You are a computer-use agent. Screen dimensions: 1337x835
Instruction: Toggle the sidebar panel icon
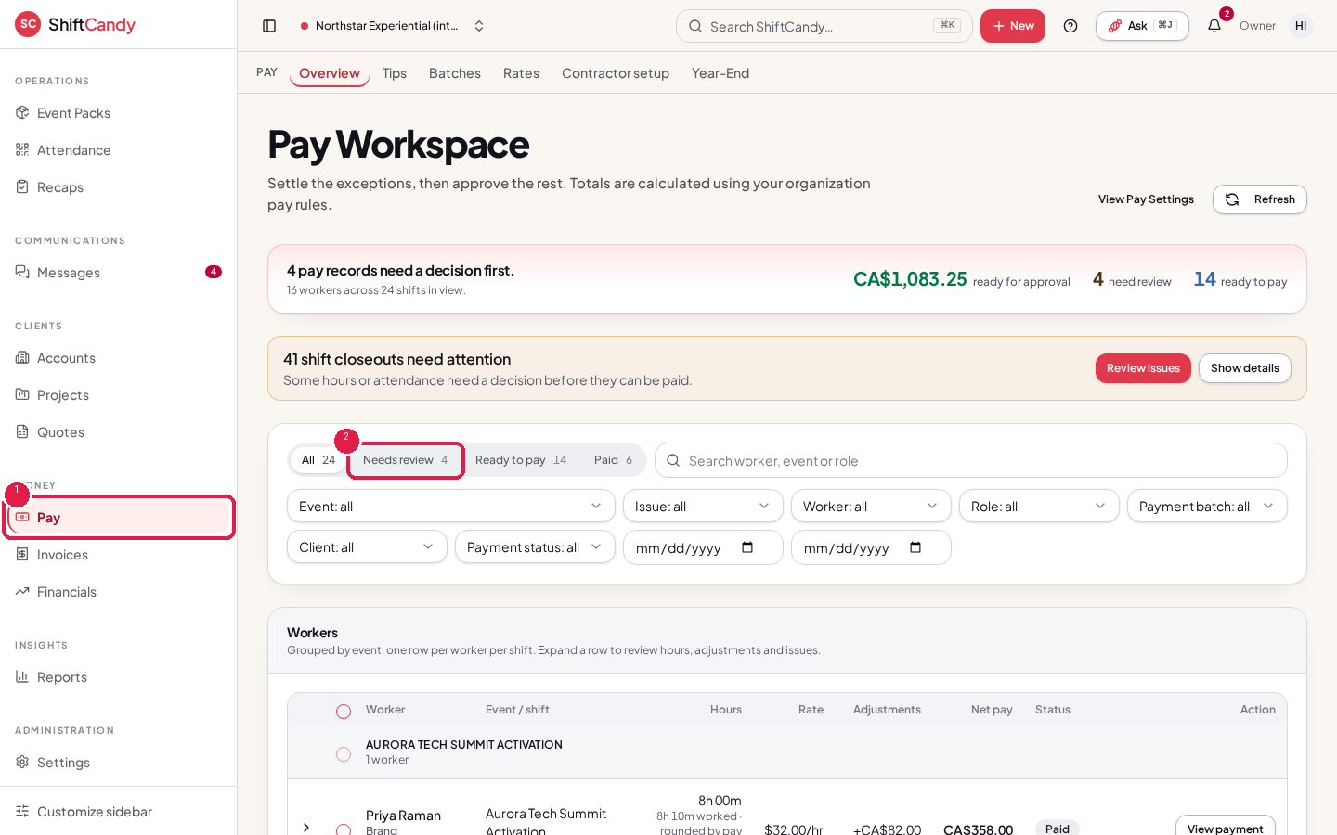pos(269,26)
